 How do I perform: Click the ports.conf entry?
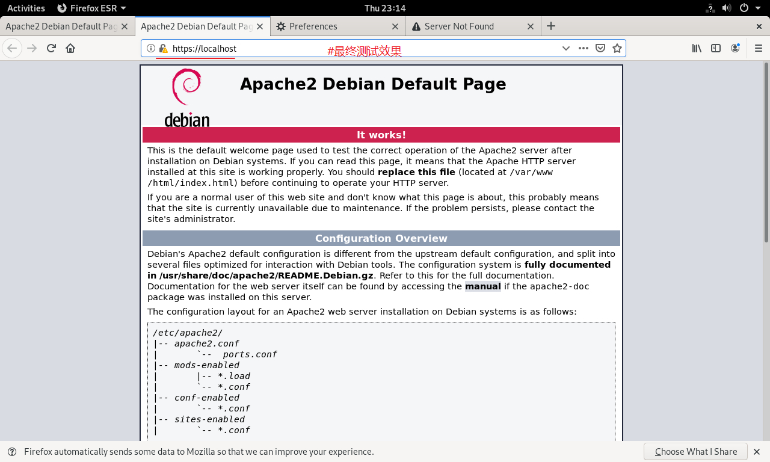click(x=250, y=354)
